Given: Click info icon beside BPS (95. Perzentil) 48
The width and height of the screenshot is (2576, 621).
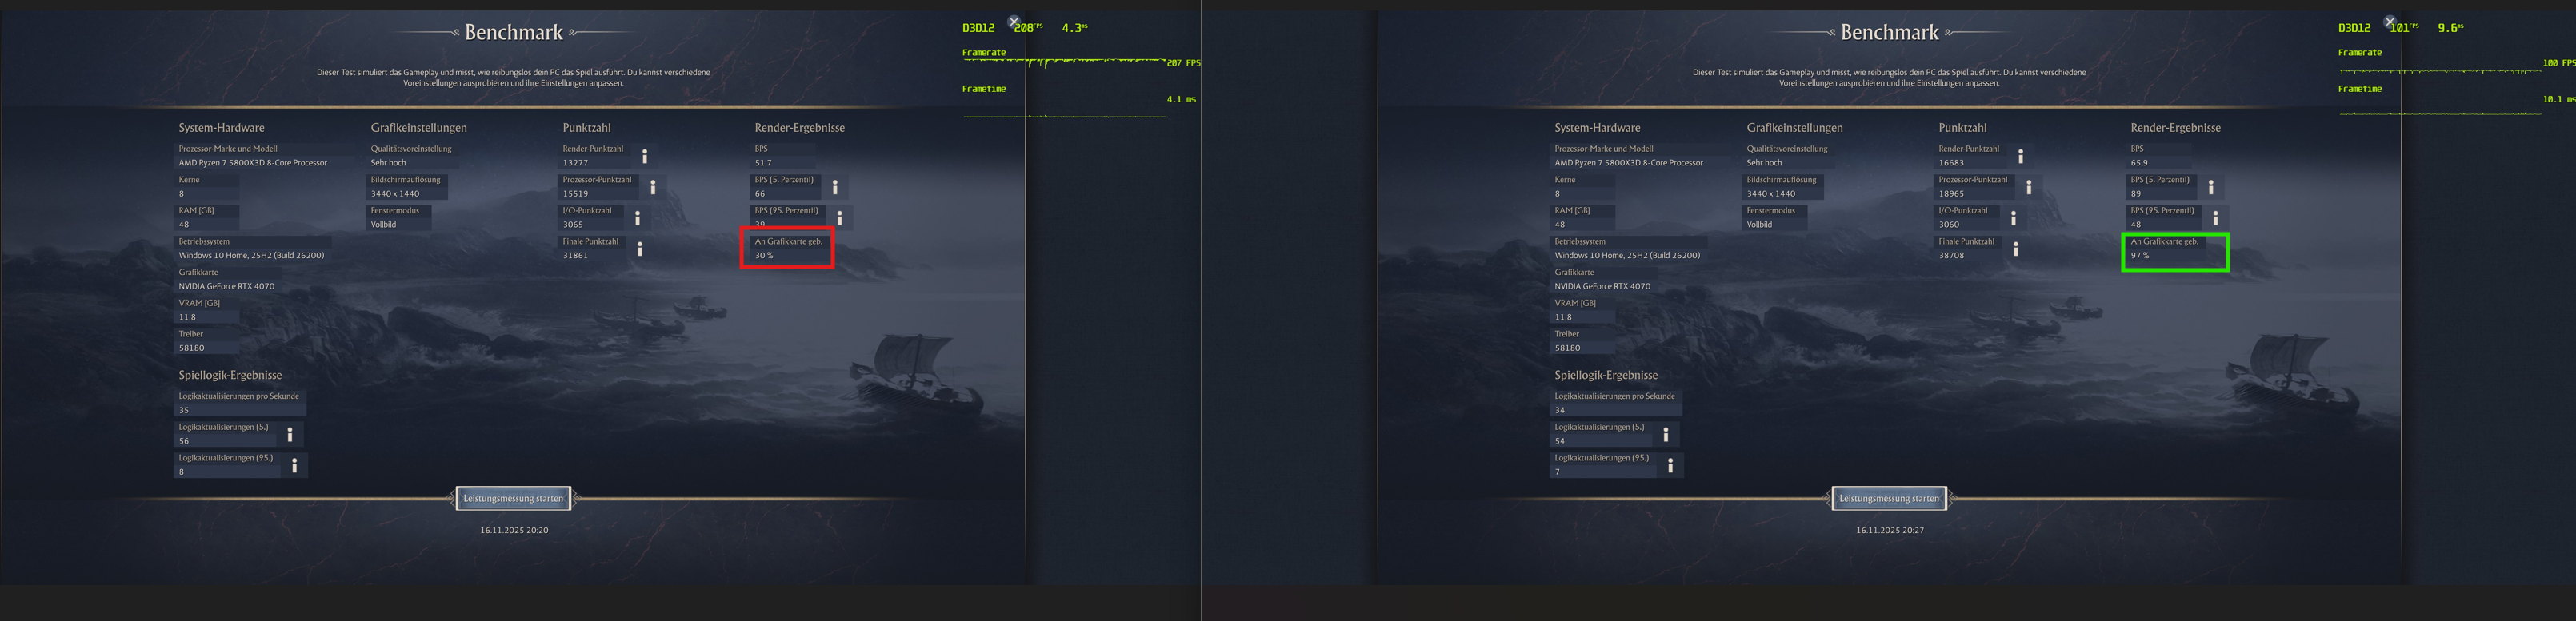Looking at the screenshot, I should pyautogui.click(x=2216, y=217).
